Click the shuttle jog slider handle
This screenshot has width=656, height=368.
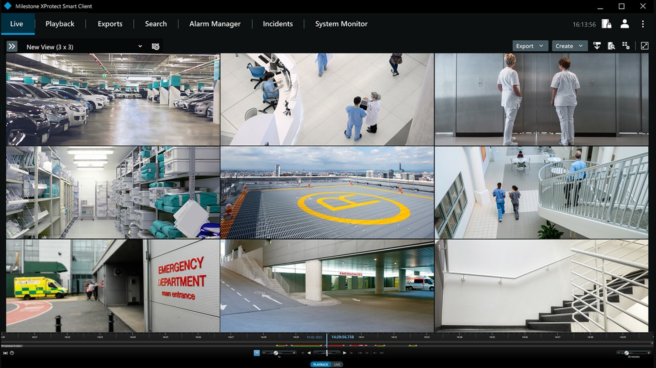[x=327, y=353]
